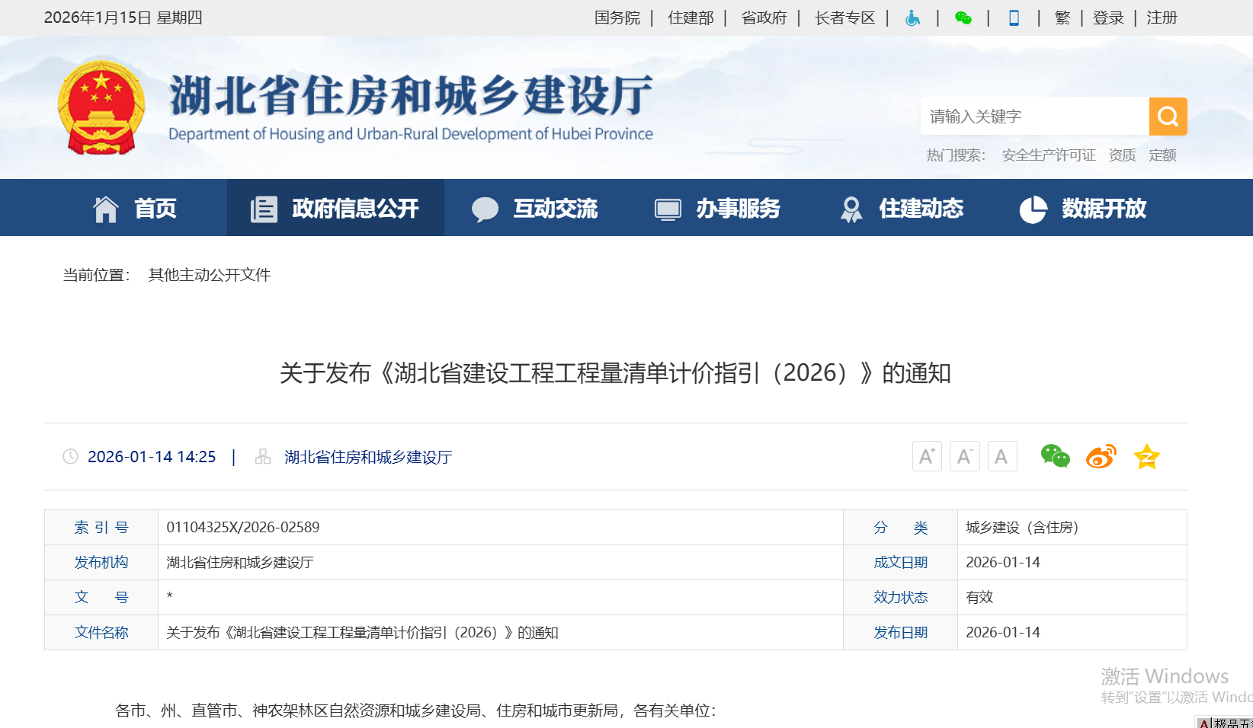Share article to Weibo
The width and height of the screenshot is (1253, 728).
coord(1101,456)
